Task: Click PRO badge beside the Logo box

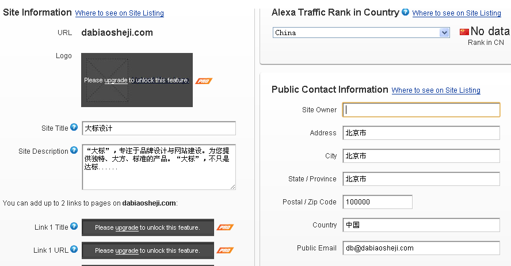Action: point(204,81)
